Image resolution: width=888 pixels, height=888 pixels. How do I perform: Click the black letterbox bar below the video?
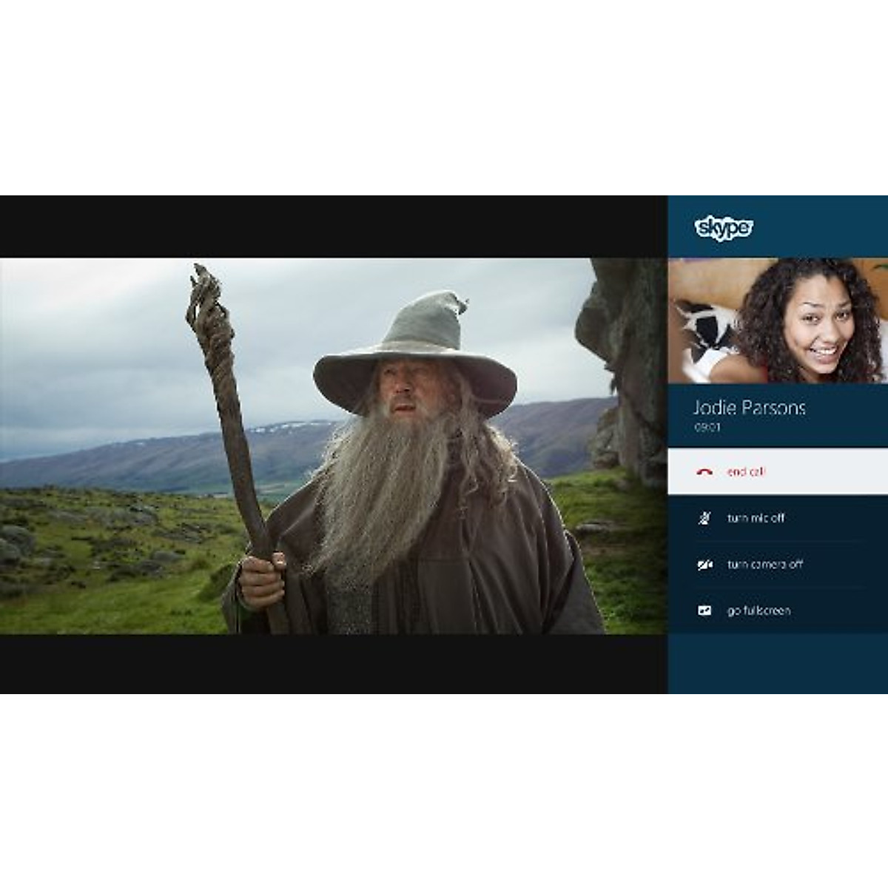pos(333,663)
